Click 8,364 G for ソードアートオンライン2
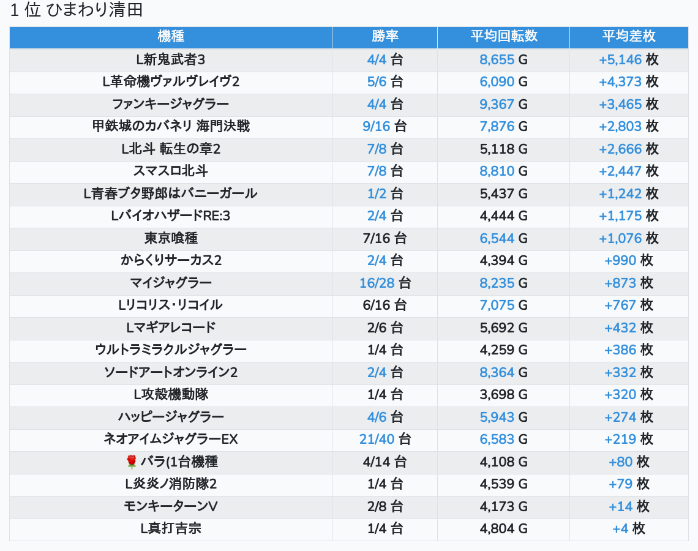 (497, 372)
